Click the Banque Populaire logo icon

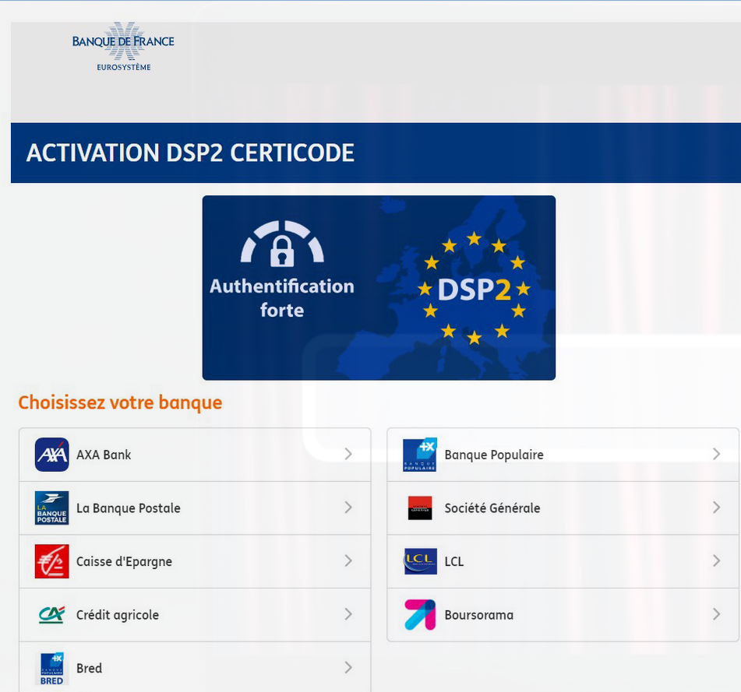click(420, 455)
